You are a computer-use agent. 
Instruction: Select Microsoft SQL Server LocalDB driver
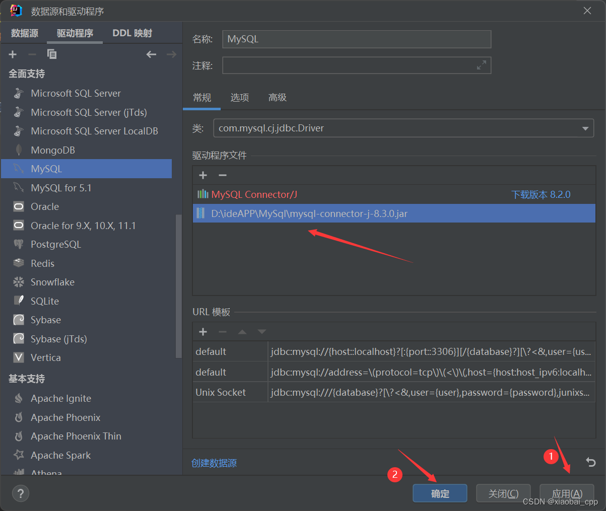[94, 131]
